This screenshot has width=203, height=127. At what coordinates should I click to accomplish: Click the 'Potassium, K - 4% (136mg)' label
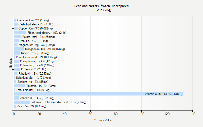(37, 65)
